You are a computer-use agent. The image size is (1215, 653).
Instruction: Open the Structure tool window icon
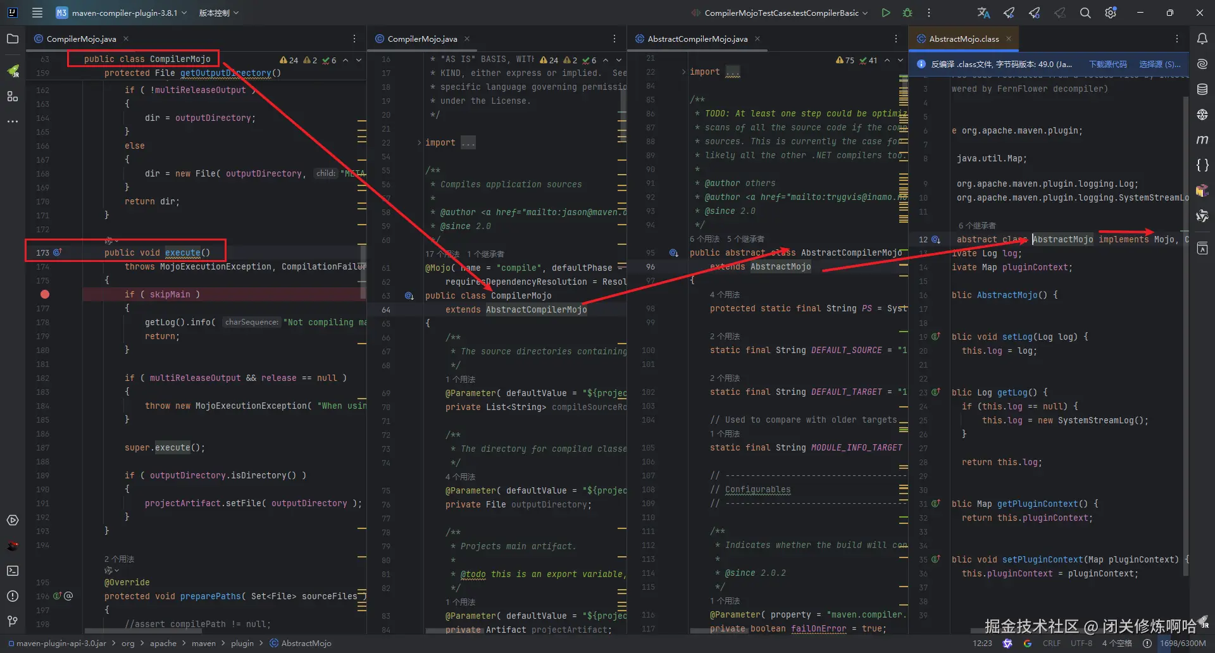point(13,96)
